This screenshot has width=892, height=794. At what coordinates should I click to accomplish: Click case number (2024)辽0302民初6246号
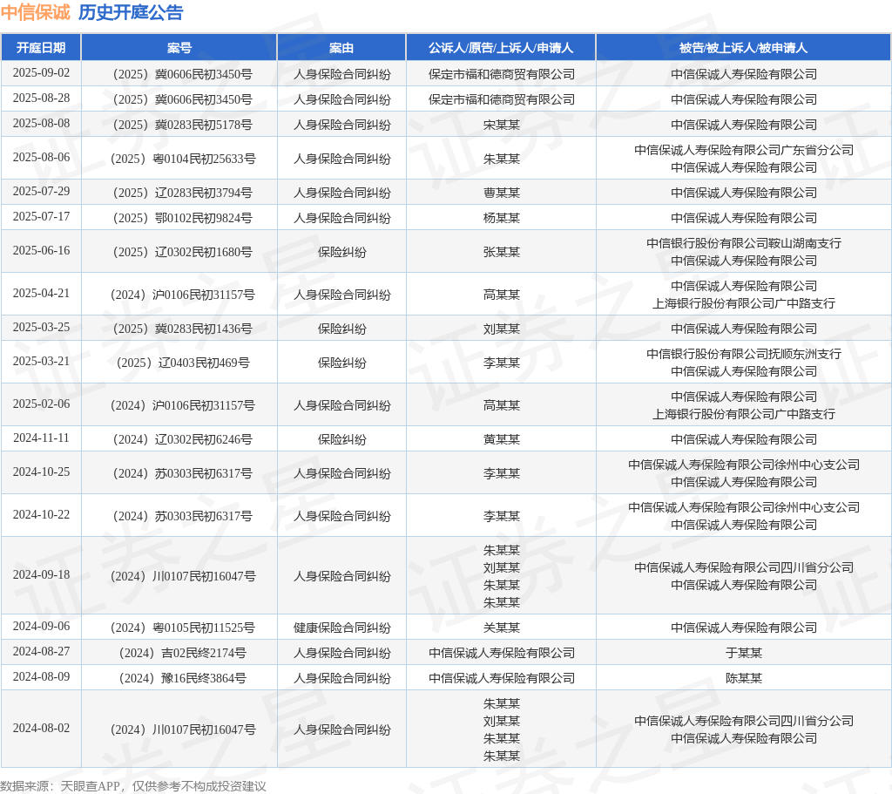point(183,439)
